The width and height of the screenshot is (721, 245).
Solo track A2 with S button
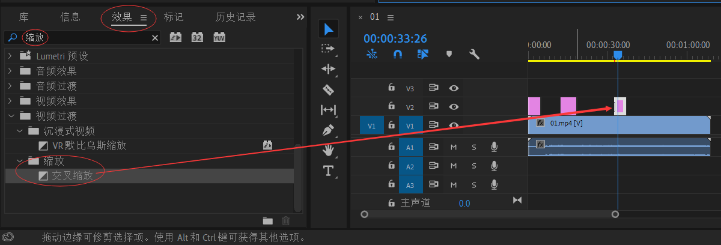pos(473,166)
